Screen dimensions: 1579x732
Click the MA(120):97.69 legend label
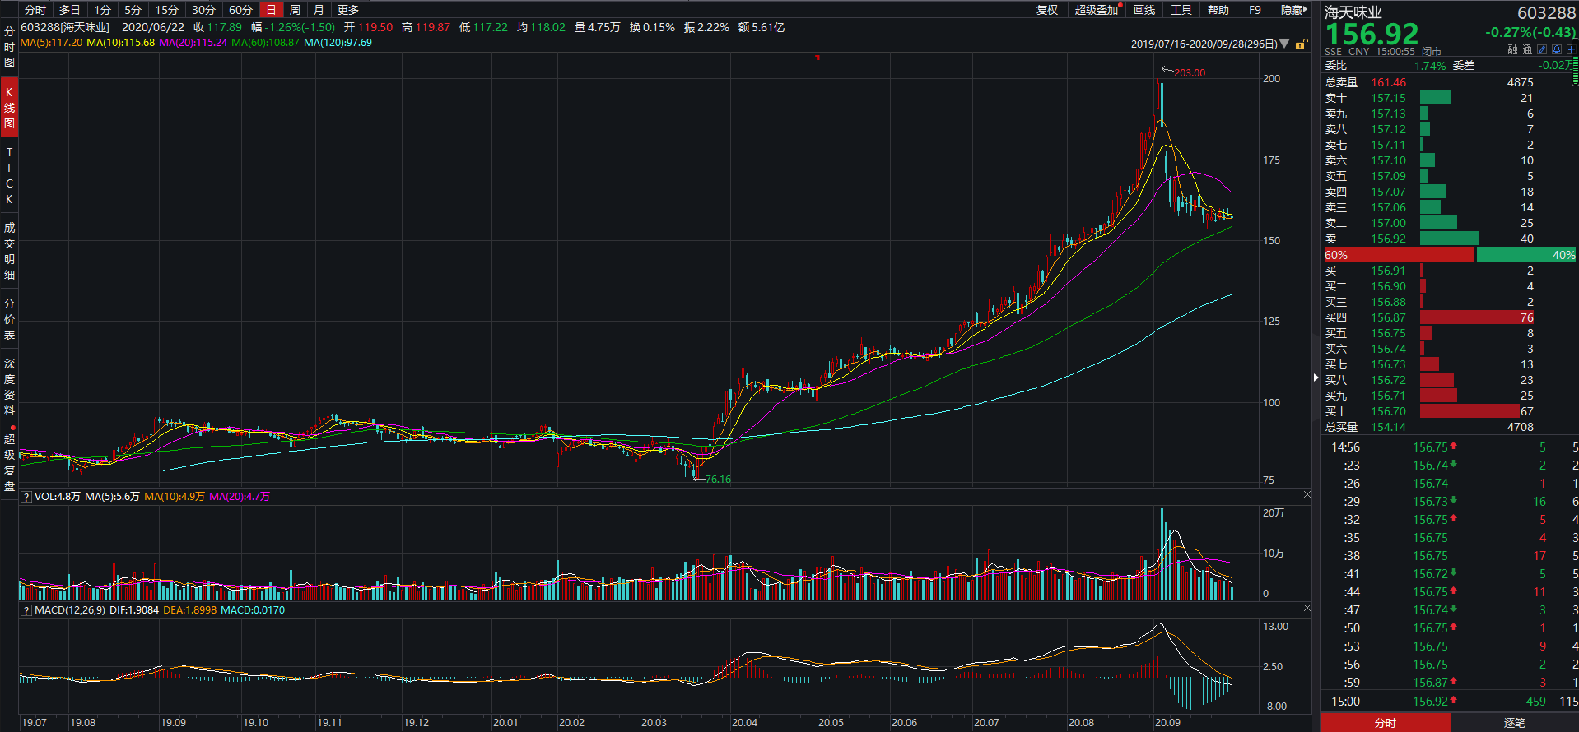338,43
